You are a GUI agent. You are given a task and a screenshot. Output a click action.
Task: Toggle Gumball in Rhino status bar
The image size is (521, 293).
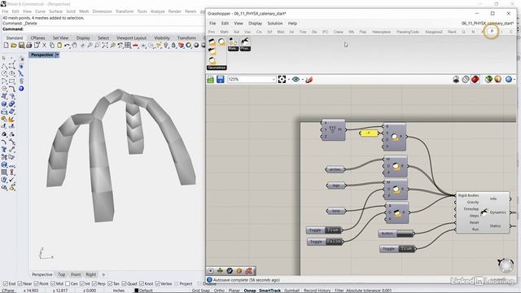pyautogui.click(x=291, y=291)
